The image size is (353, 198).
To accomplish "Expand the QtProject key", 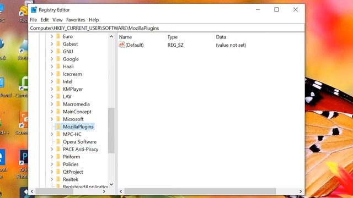I will click(52, 172).
